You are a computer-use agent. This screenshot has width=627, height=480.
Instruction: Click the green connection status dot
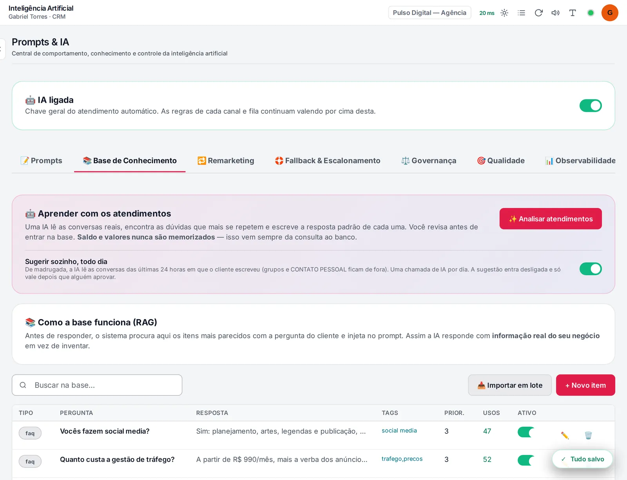[591, 13]
